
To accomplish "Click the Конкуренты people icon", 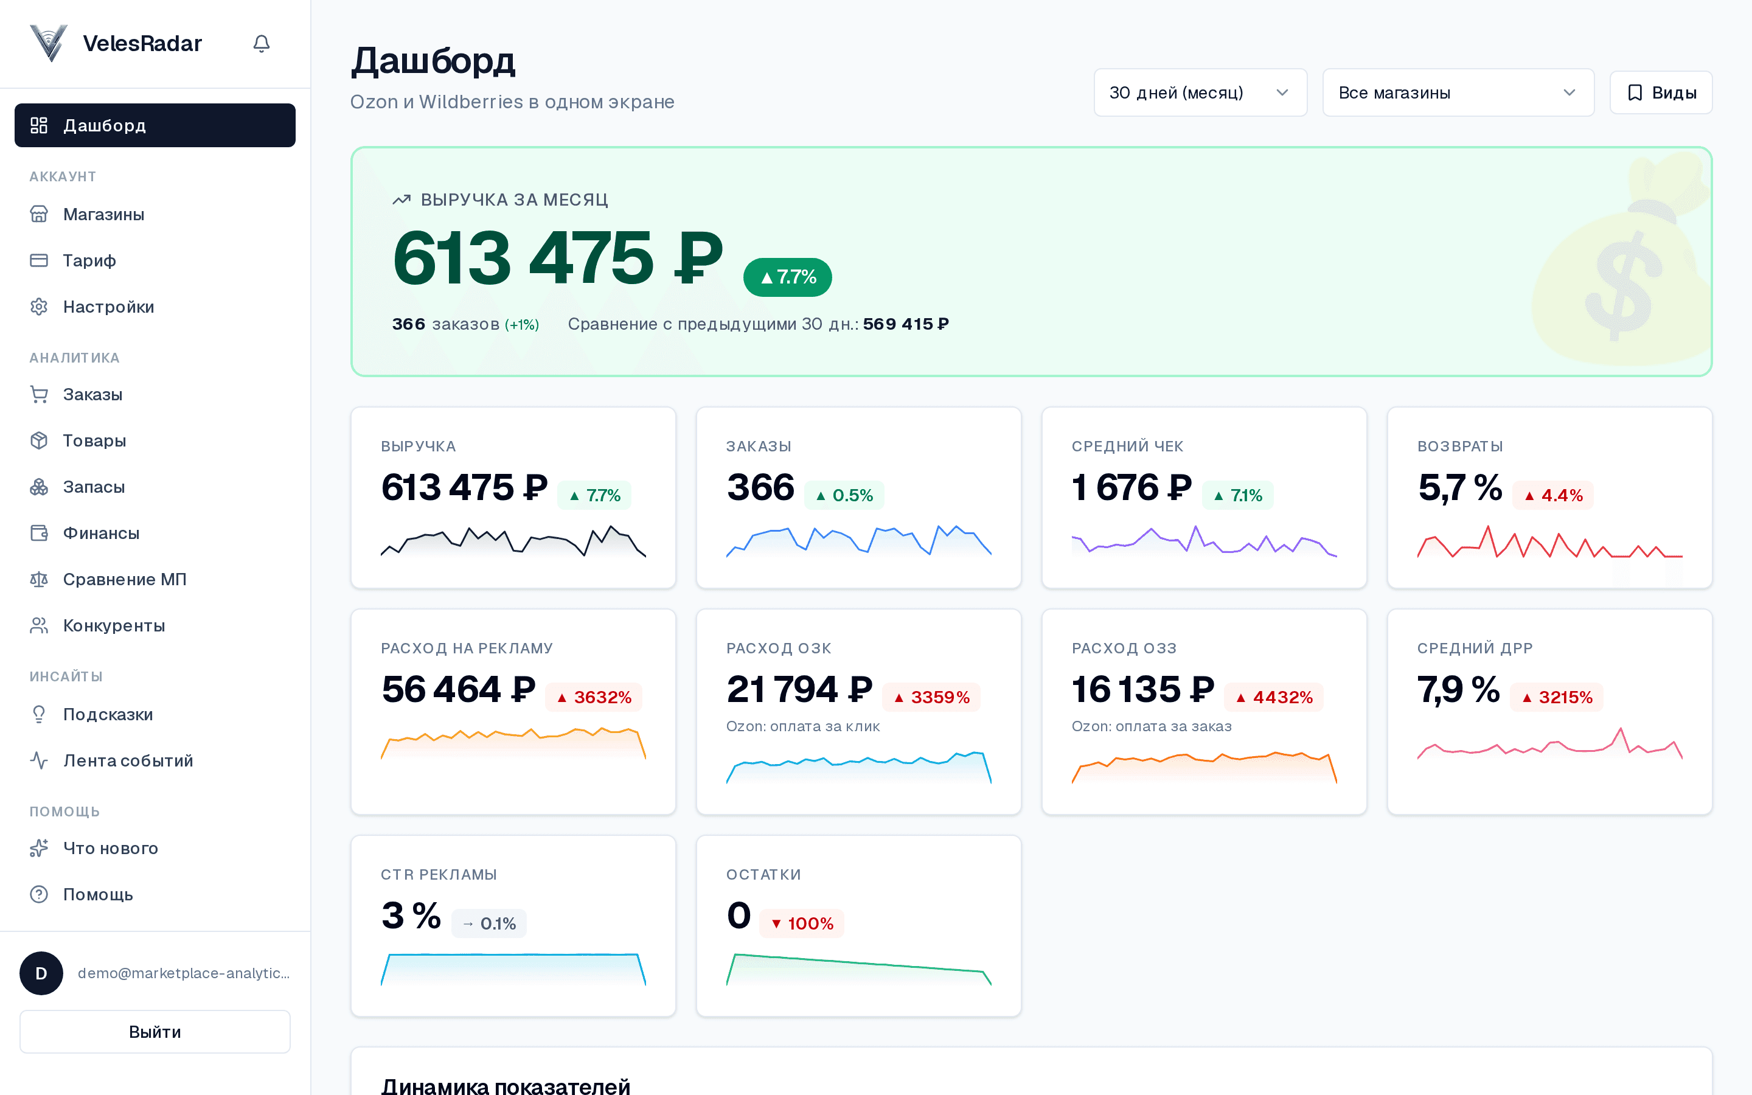I will [39, 626].
